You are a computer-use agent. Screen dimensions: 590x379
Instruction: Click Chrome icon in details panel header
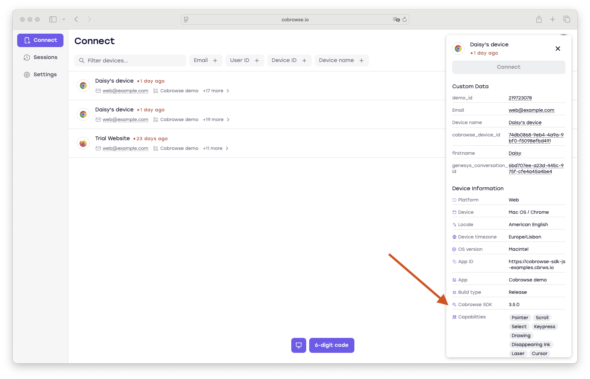[x=458, y=49]
